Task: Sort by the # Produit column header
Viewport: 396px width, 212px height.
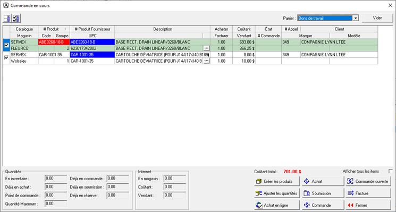Action: [x=54, y=29]
